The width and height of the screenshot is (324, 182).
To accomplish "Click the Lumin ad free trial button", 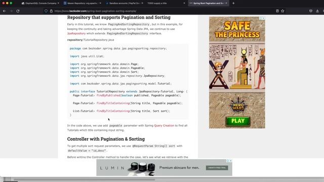I will 217,168.
